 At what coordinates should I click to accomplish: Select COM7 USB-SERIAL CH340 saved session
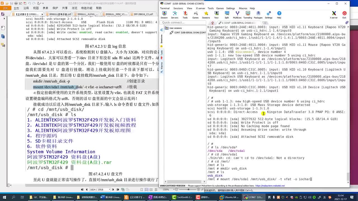point(188,32)
